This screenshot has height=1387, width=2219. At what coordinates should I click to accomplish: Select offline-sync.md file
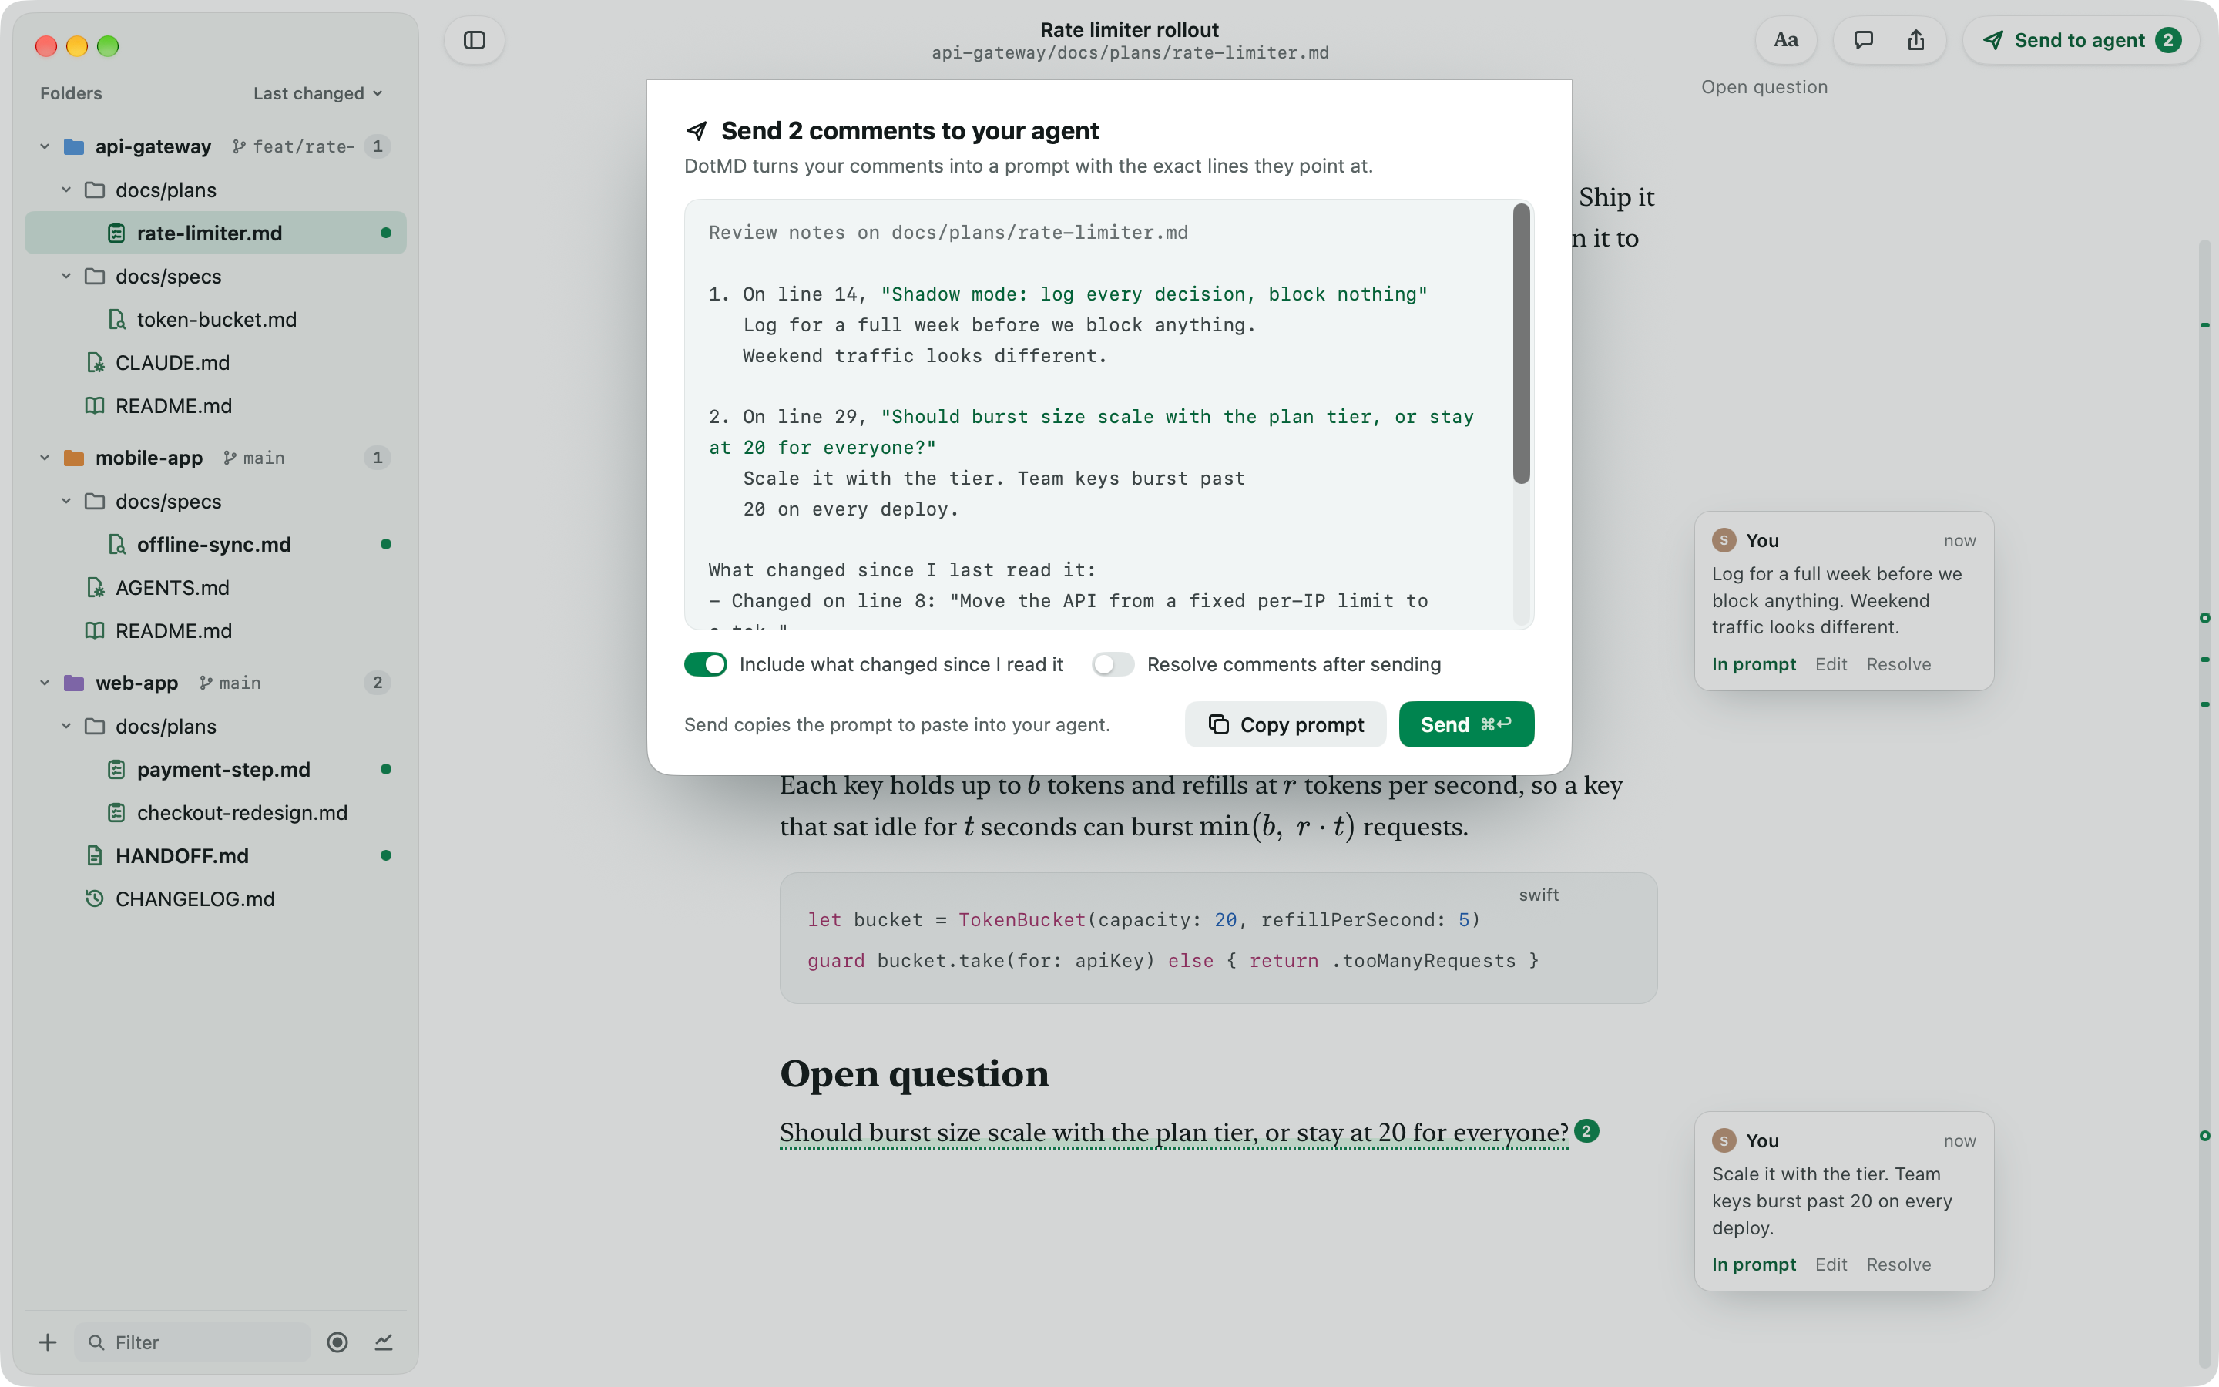click(217, 544)
